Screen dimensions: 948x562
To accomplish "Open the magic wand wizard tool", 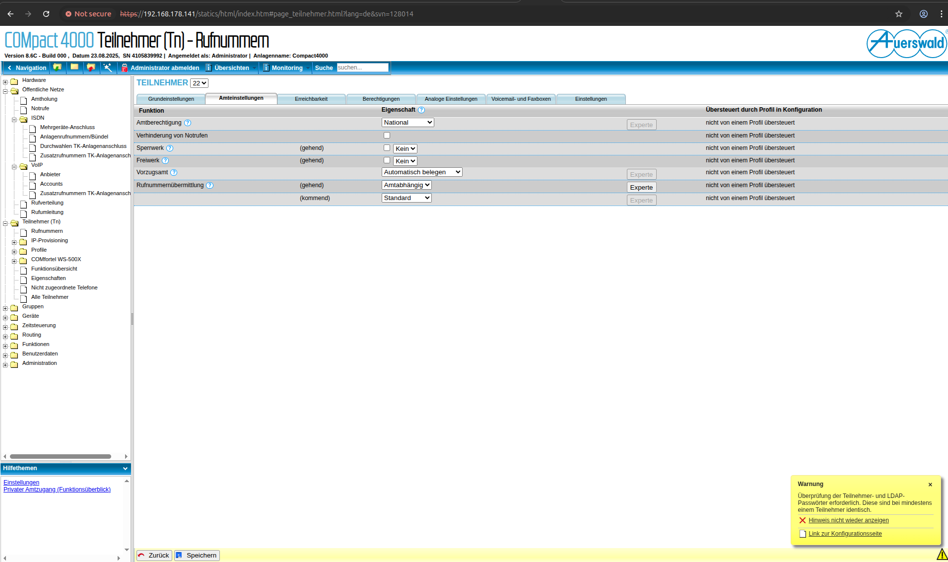I will [107, 68].
